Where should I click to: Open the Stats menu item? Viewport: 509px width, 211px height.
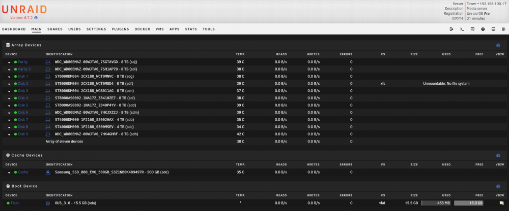191,29
